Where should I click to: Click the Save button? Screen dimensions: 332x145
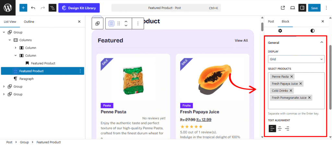(x=314, y=8)
